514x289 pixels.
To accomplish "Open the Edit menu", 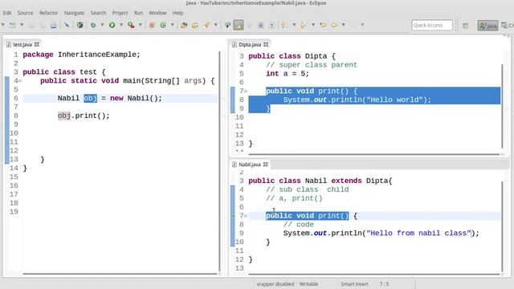I will point(7,13).
